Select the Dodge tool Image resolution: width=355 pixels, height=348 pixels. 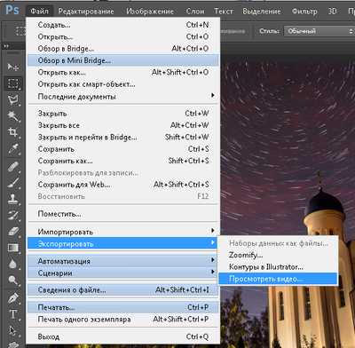tap(13, 280)
